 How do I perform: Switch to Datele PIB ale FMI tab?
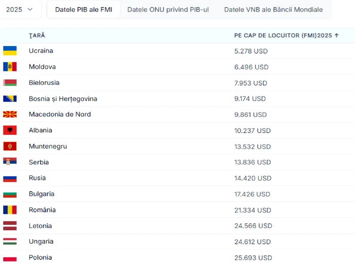(x=84, y=10)
